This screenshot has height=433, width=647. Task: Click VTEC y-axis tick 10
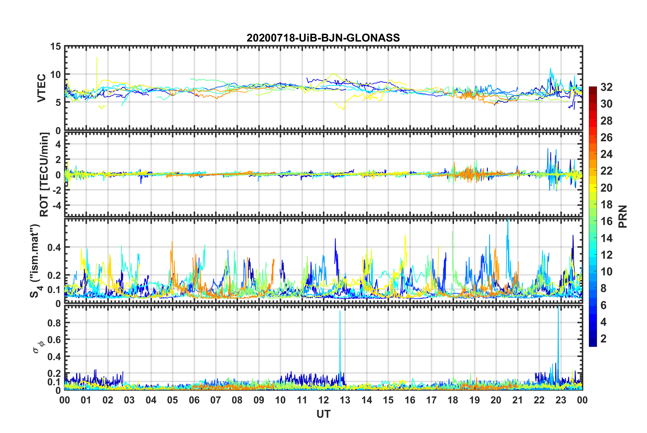pos(55,75)
